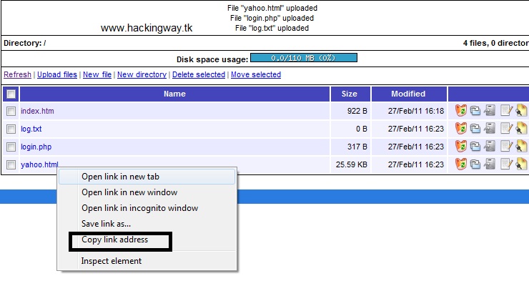Open permissions key icon in the log.txt row
Image resolution: width=529 pixels, height=286 pixels.
coord(521,128)
